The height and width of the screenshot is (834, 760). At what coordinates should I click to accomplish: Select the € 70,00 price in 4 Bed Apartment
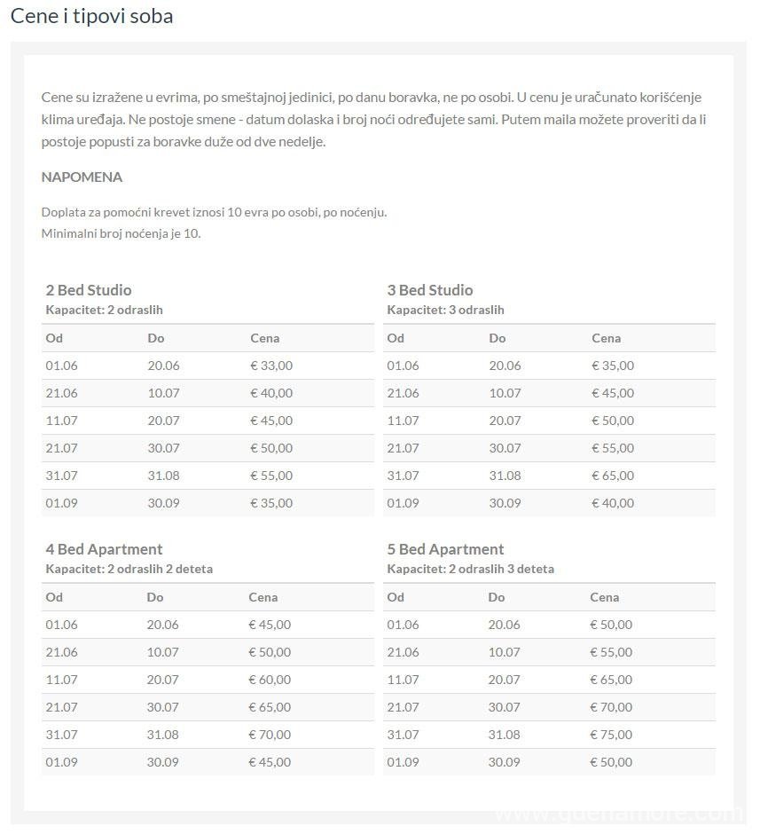point(270,735)
